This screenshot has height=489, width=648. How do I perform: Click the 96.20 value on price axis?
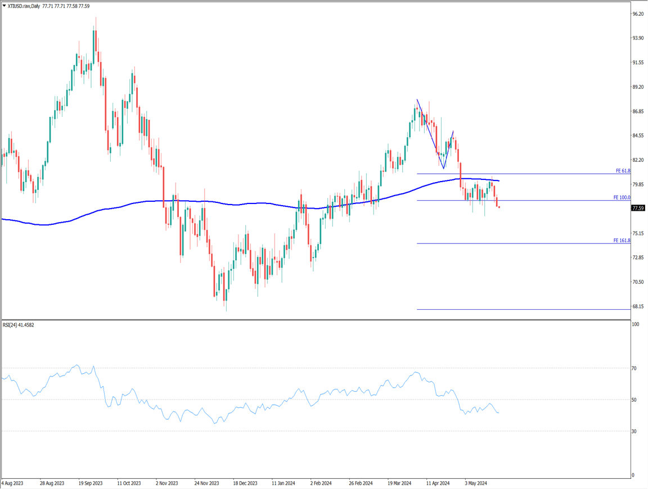pos(638,14)
